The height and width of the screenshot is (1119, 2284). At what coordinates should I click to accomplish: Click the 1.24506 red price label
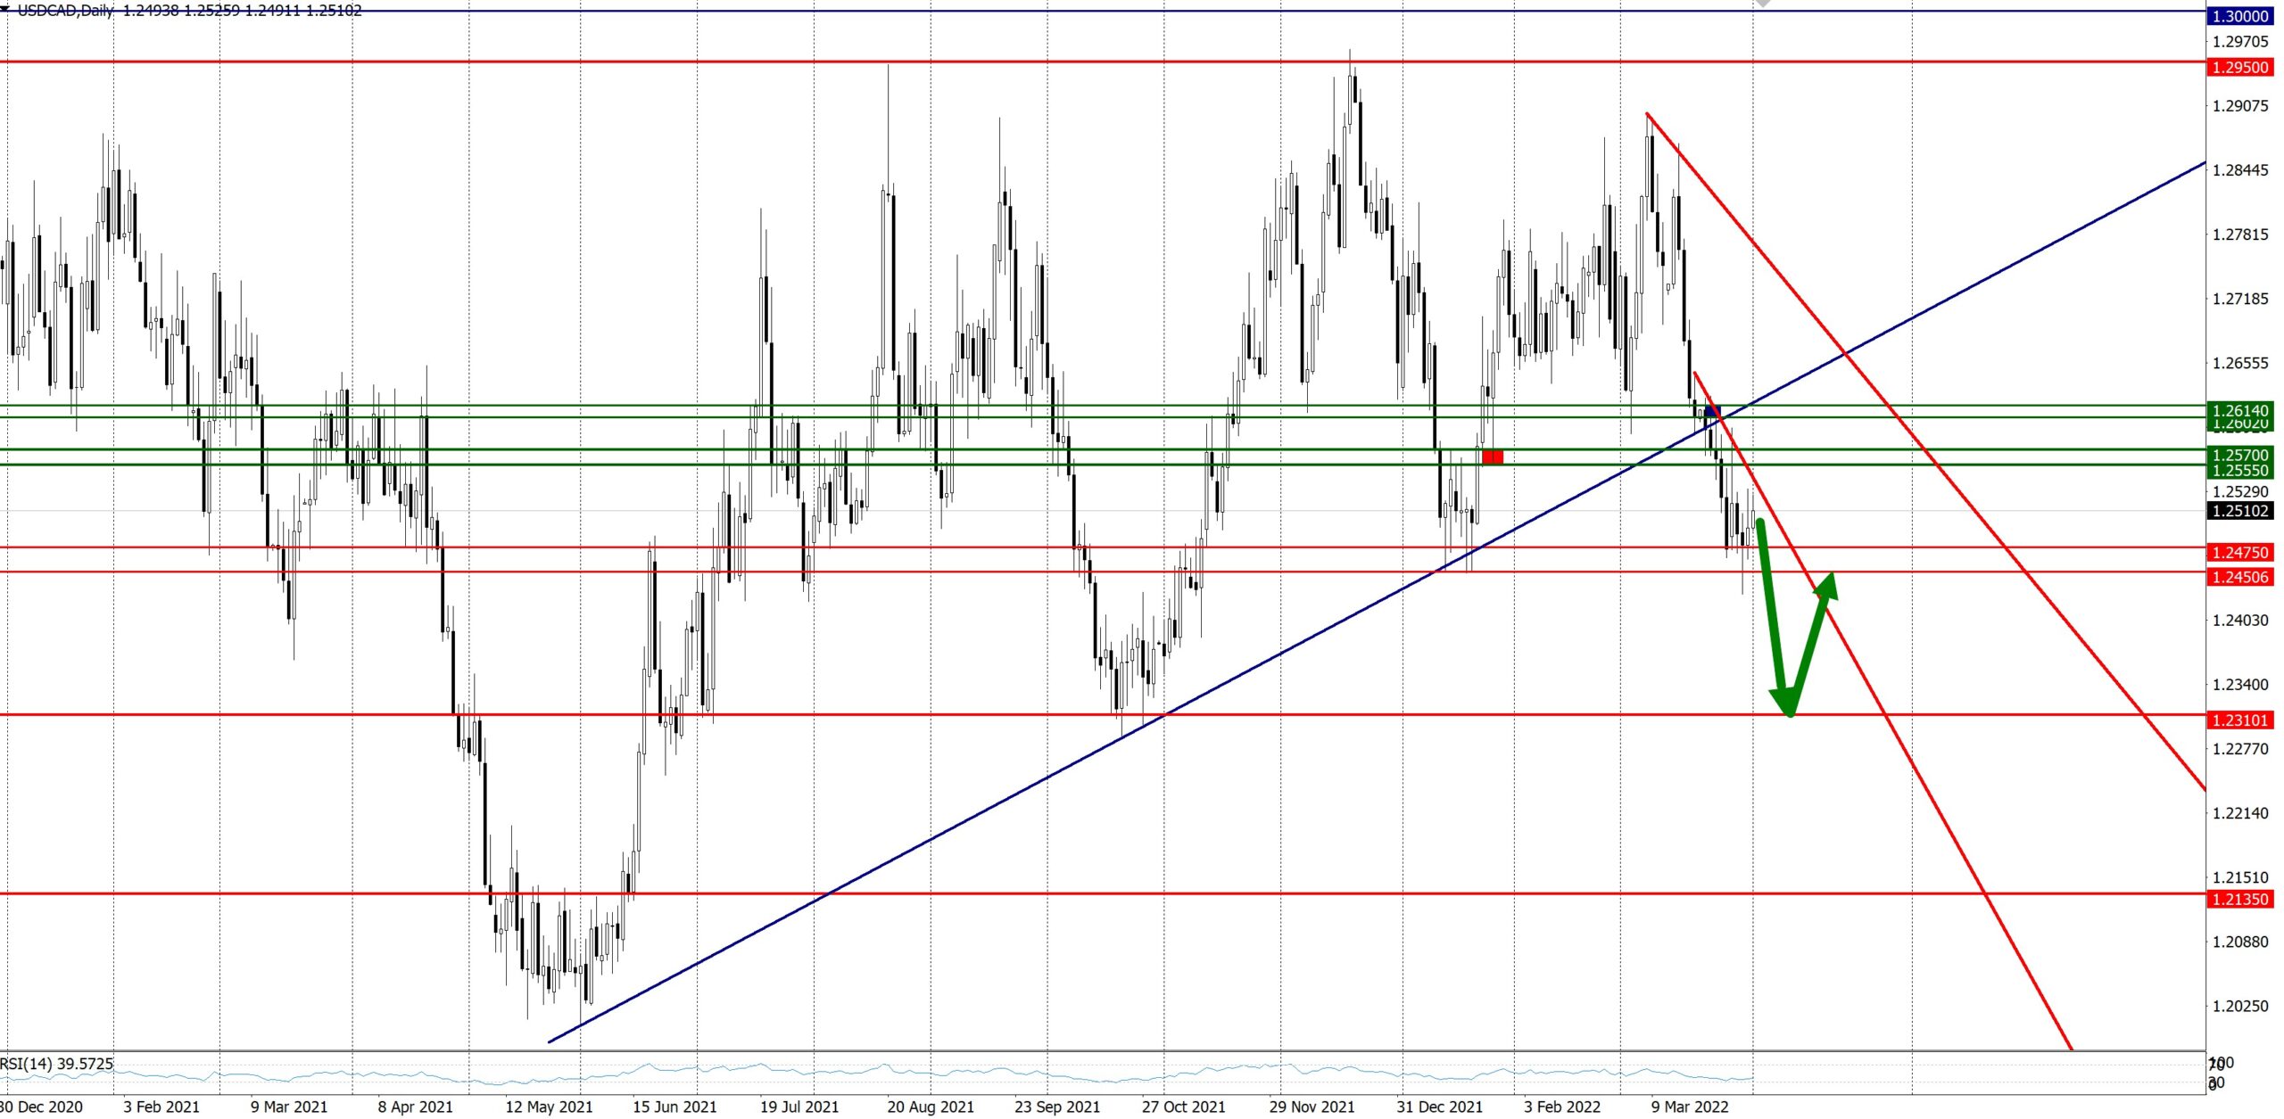(2241, 577)
